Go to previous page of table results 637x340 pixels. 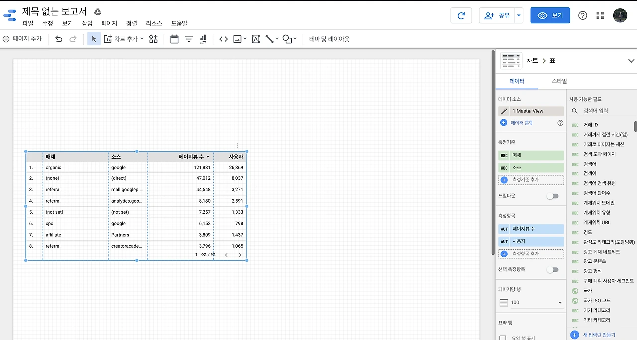(226, 255)
